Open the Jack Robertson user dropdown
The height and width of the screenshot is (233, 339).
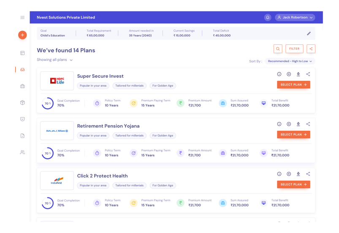[295, 17]
